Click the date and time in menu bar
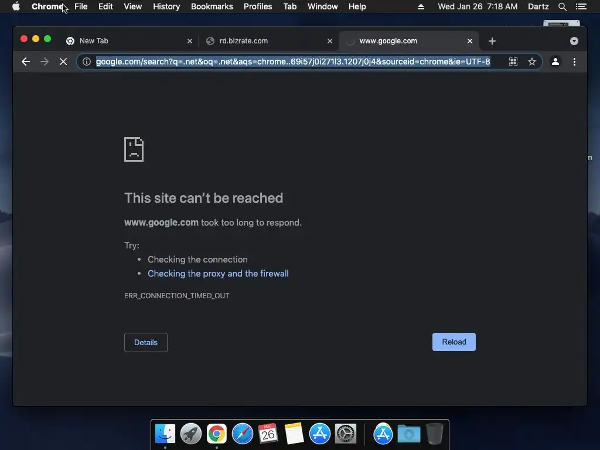 [x=478, y=6]
